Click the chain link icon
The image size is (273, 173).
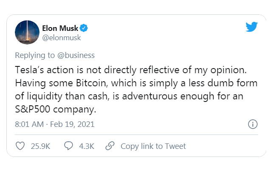coord(110,146)
